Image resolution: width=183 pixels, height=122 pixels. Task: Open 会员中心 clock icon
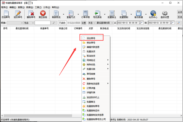pos(153,14)
